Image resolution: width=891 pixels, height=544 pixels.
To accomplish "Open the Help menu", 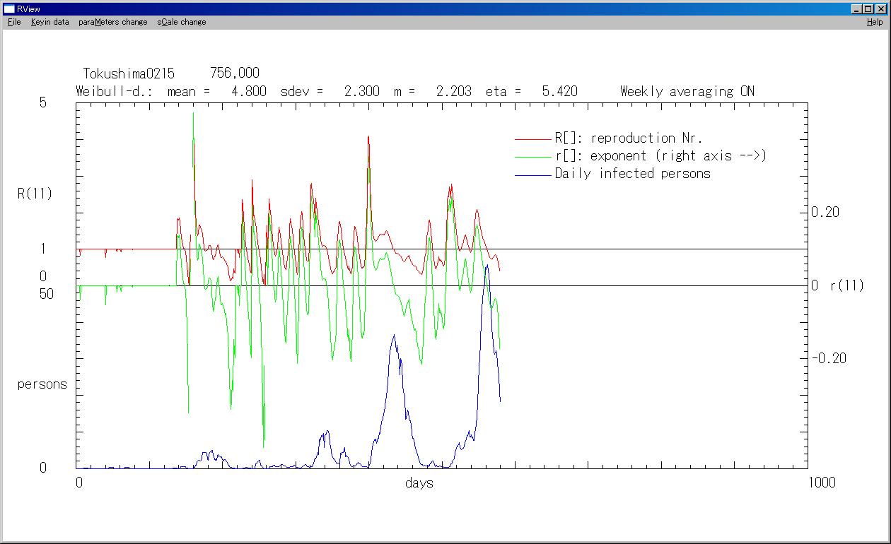I will [875, 22].
